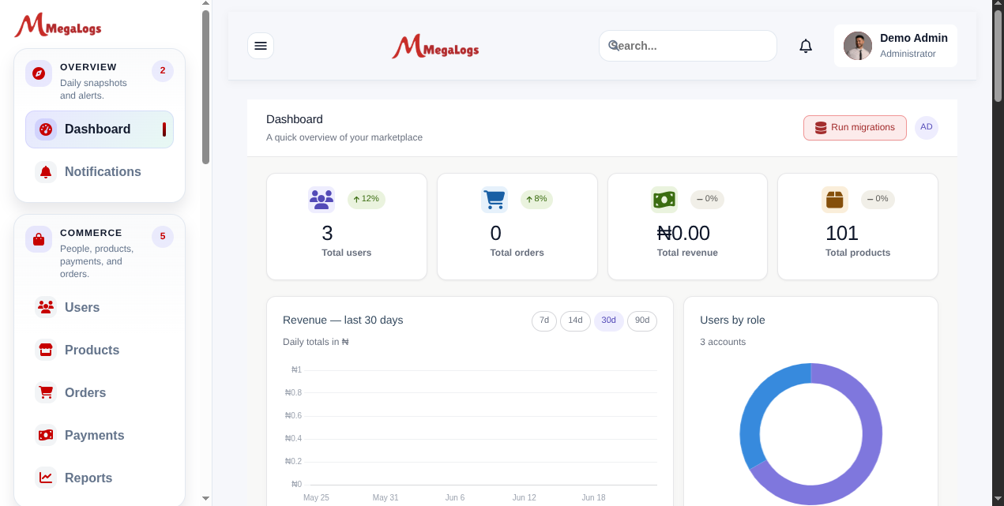Open the Orders section

(x=100, y=393)
